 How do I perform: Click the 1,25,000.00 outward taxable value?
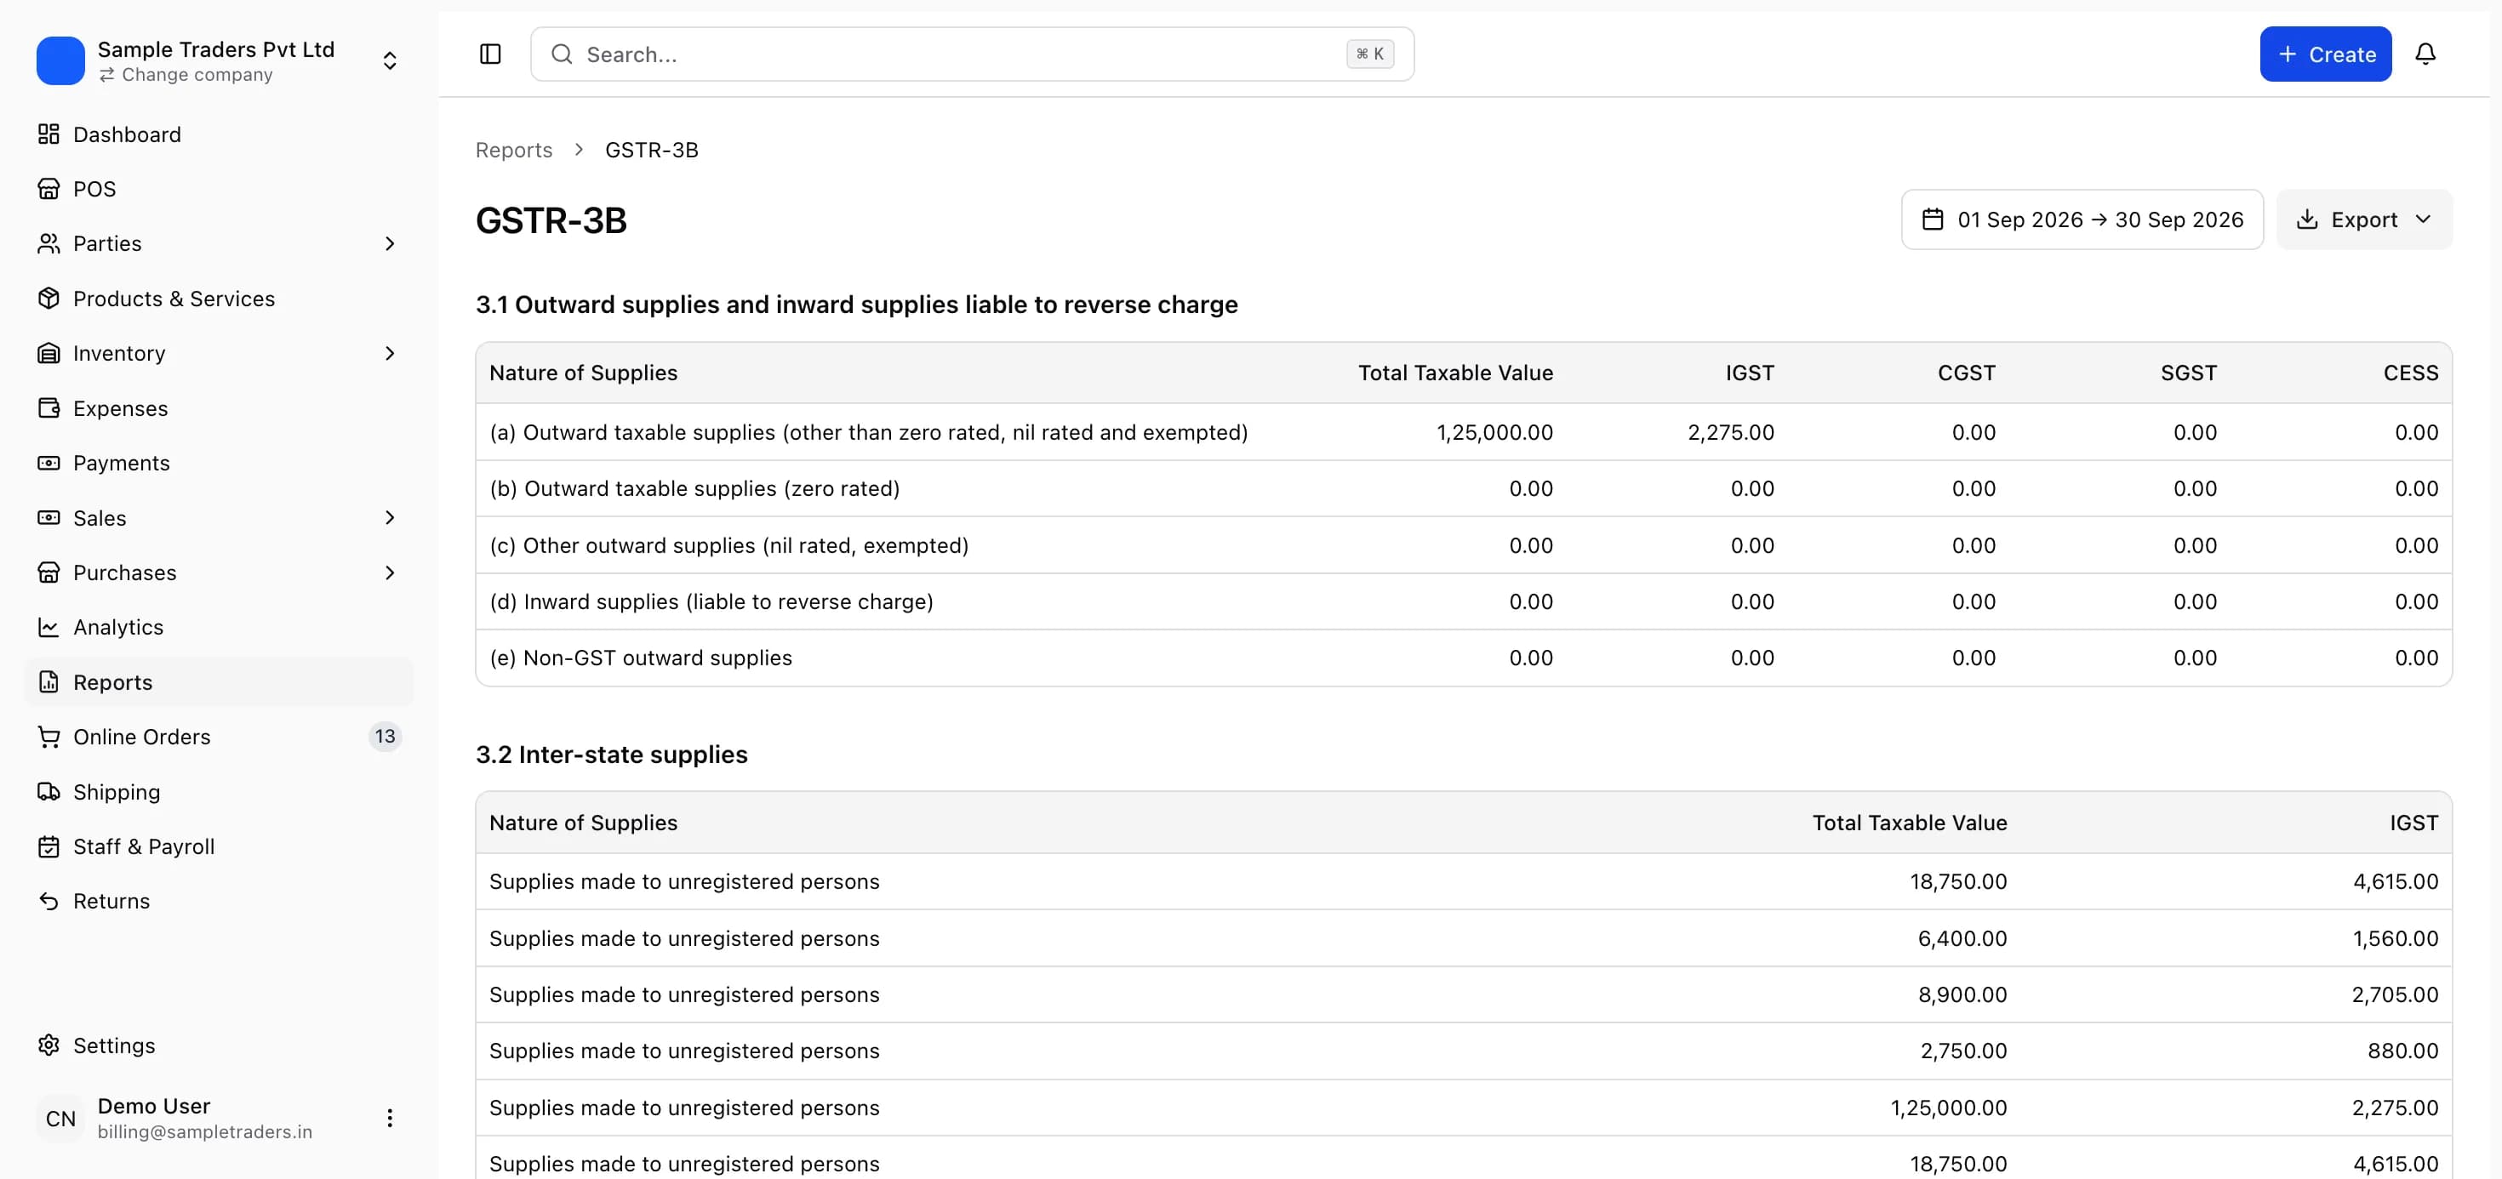click(1494, 432)
